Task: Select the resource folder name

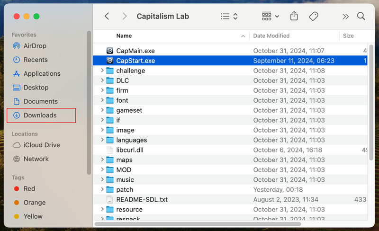Action: [129, 210]
